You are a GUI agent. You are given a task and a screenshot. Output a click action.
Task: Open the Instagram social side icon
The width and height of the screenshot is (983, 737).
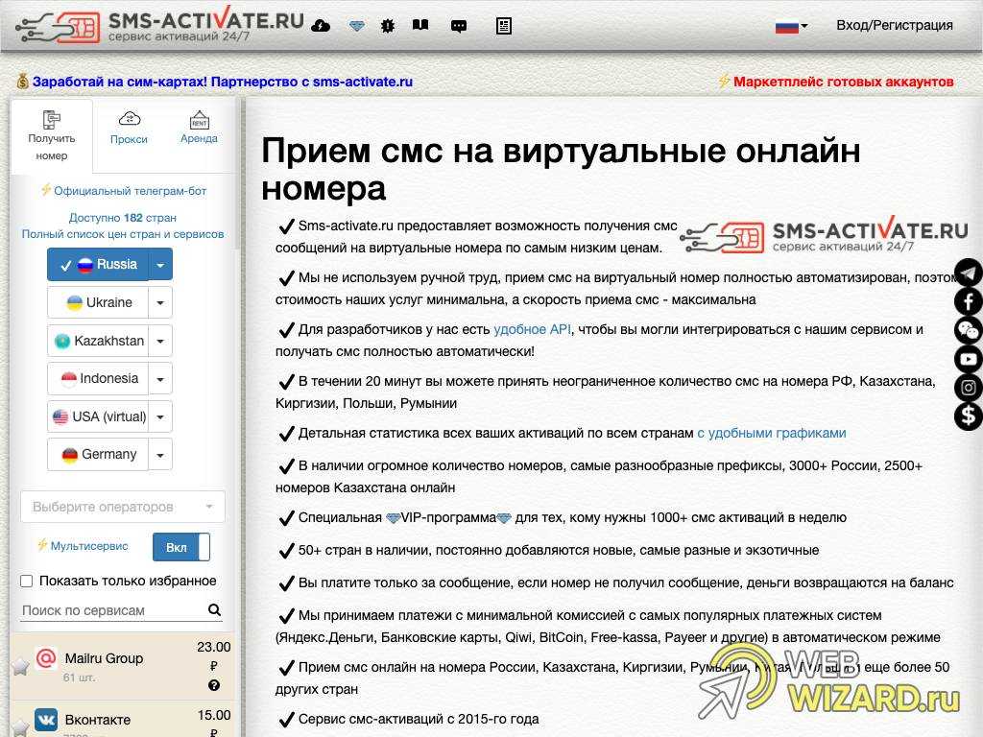pos(969,388)
